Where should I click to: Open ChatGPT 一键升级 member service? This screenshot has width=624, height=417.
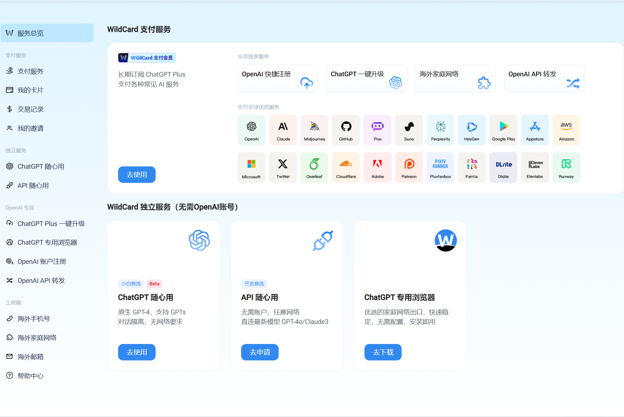tap(367, 79)
